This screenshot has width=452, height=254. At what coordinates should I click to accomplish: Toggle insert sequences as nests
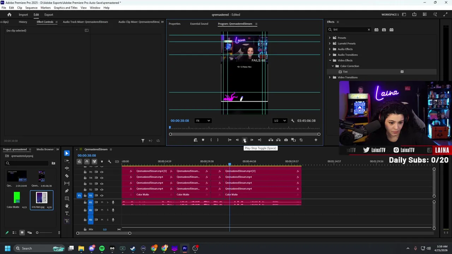click(79, 162)
